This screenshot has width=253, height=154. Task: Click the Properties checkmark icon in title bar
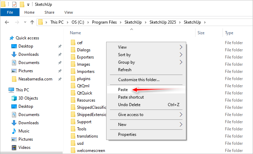[x=14, y=4]
